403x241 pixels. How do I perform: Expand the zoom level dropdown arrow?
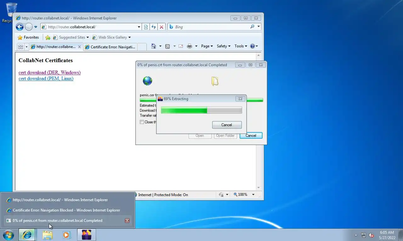(x=253, y=195)
